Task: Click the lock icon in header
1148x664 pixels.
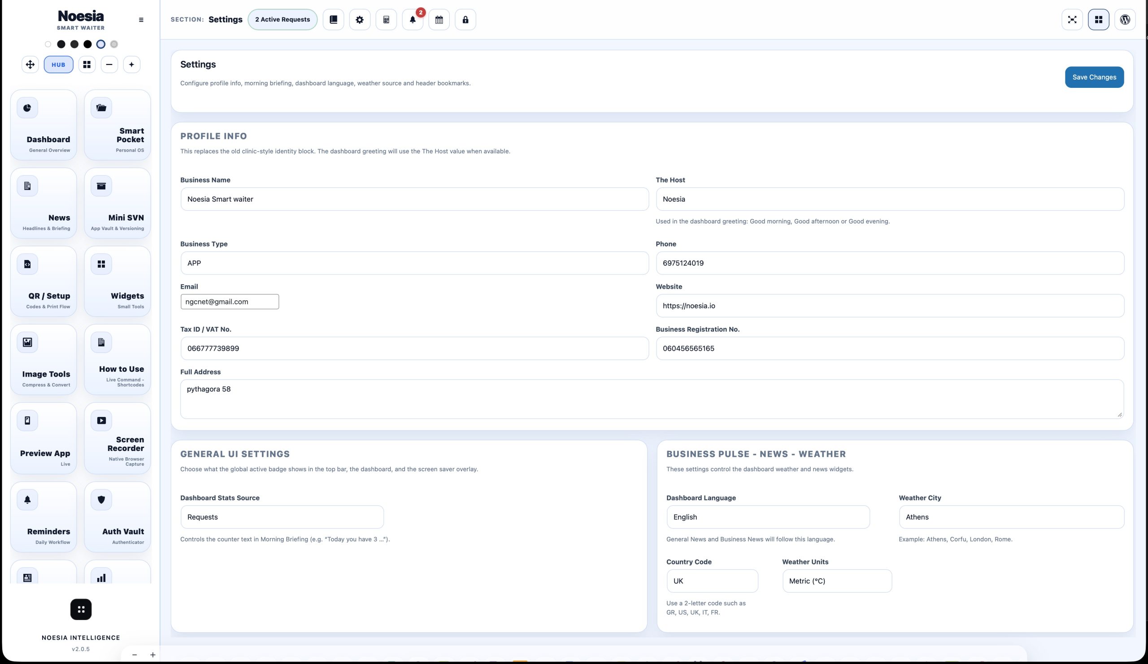Action: [x=465, y=20]
